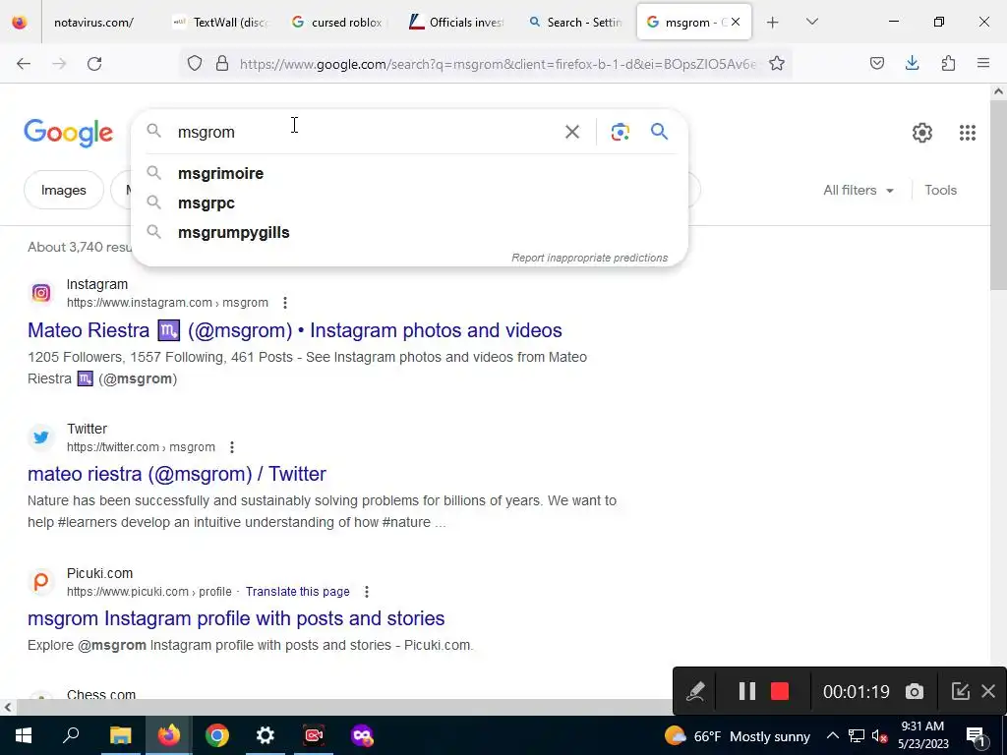
Task: Open screen recorder app on taskbar
Action: click(x=314, y=735)
